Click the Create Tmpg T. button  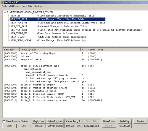pyautogui.click(x=73, y=121)
